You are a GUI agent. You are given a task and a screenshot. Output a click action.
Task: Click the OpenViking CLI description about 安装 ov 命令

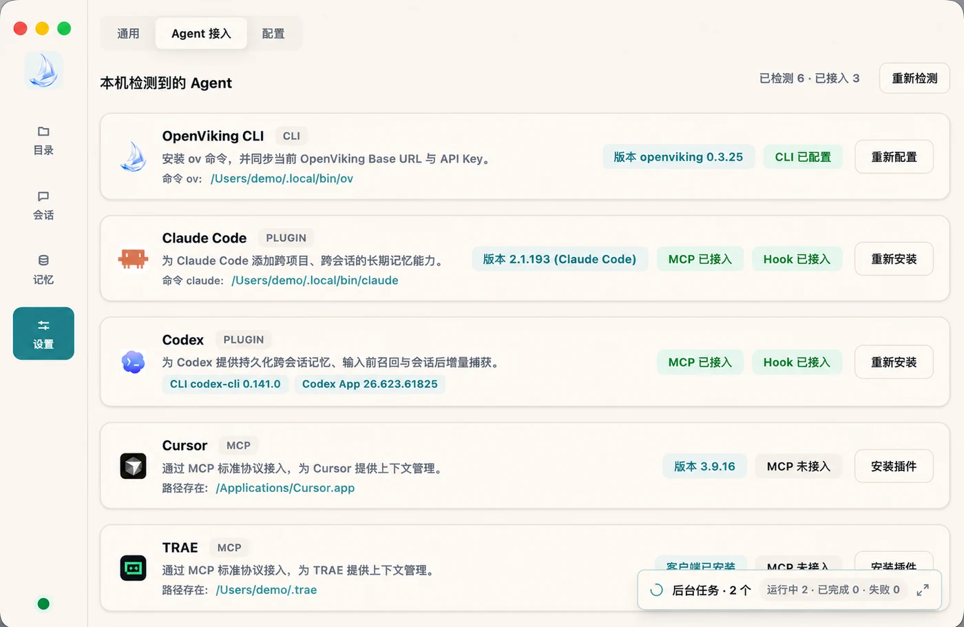coord(328,159)
